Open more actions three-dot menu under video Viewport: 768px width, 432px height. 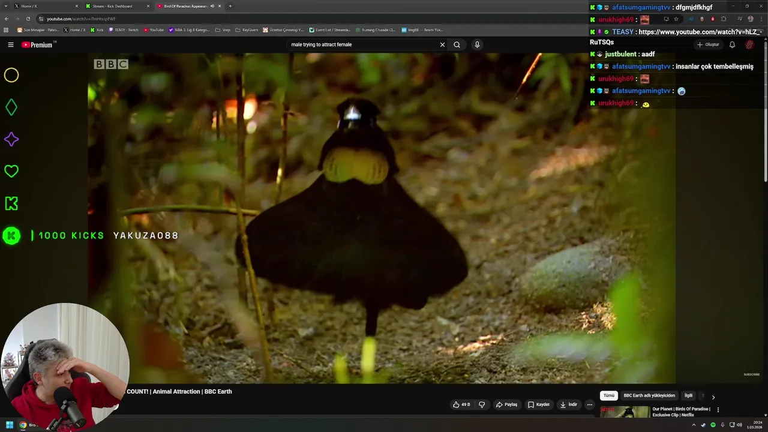[589, 404]
